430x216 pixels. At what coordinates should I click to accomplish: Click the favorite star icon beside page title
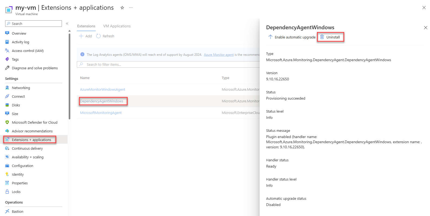(x=122, y=8)
